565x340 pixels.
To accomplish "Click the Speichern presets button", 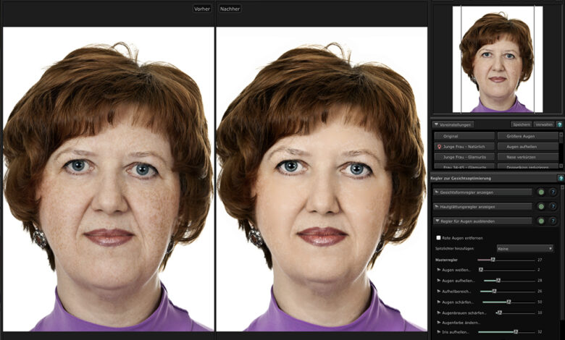I will (x=522, y=124).
